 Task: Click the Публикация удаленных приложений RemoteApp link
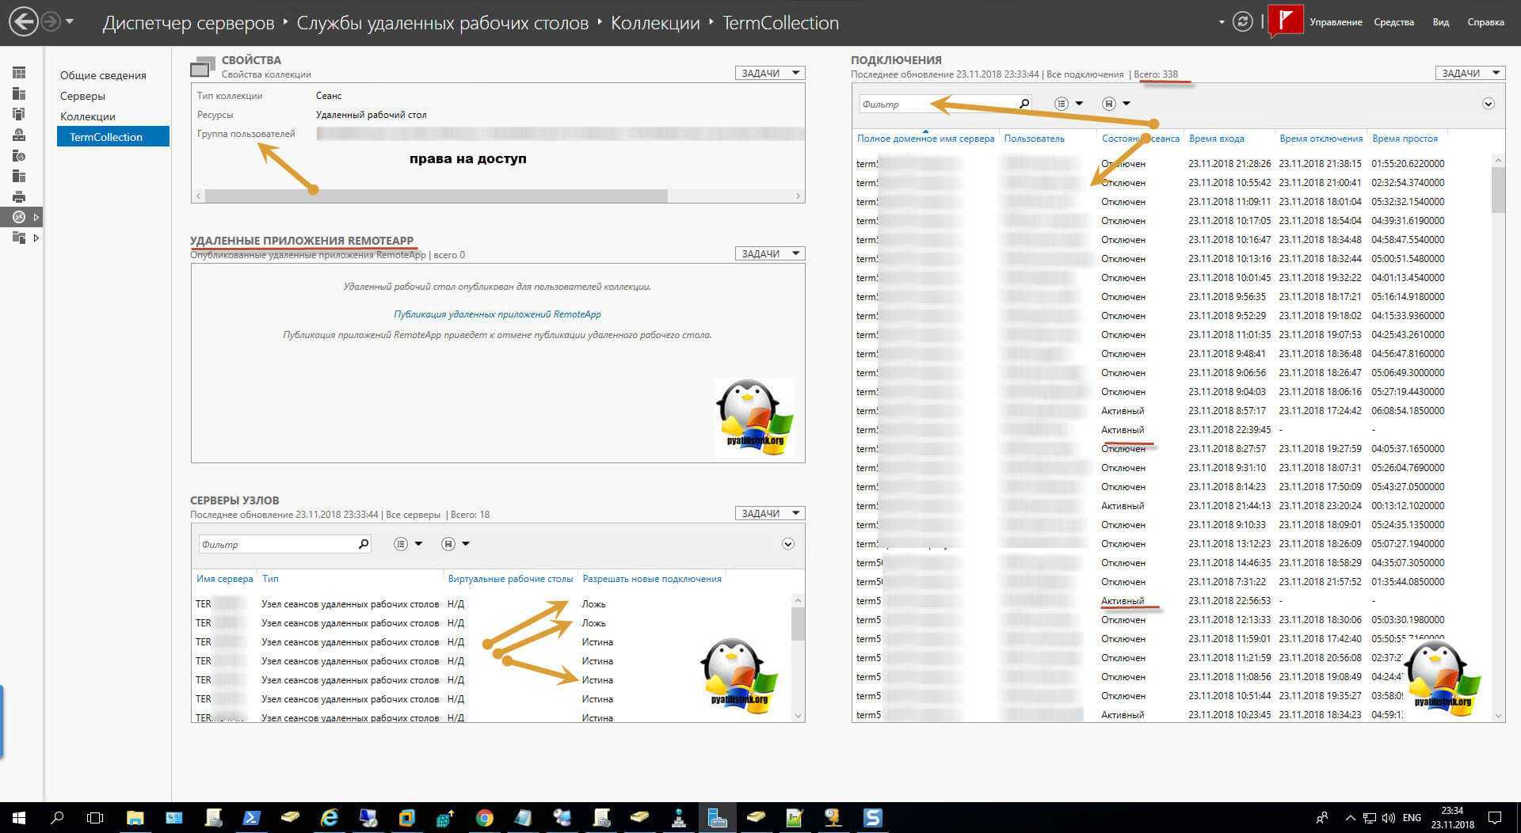click(x=497, y=314)
